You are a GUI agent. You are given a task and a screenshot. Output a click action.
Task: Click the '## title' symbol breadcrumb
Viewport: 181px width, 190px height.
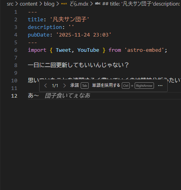[141, 4]
